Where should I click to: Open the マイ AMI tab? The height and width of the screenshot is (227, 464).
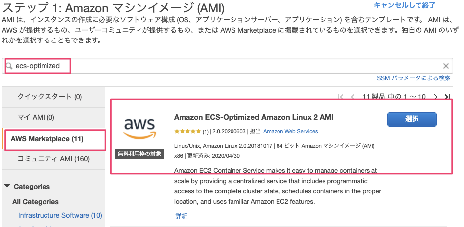click(36, 117)
